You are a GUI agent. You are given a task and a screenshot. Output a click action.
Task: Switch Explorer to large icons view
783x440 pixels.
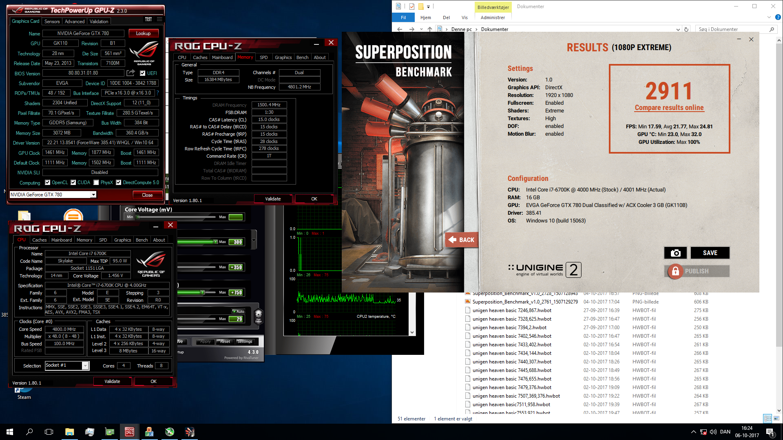(x=776, y=418)
